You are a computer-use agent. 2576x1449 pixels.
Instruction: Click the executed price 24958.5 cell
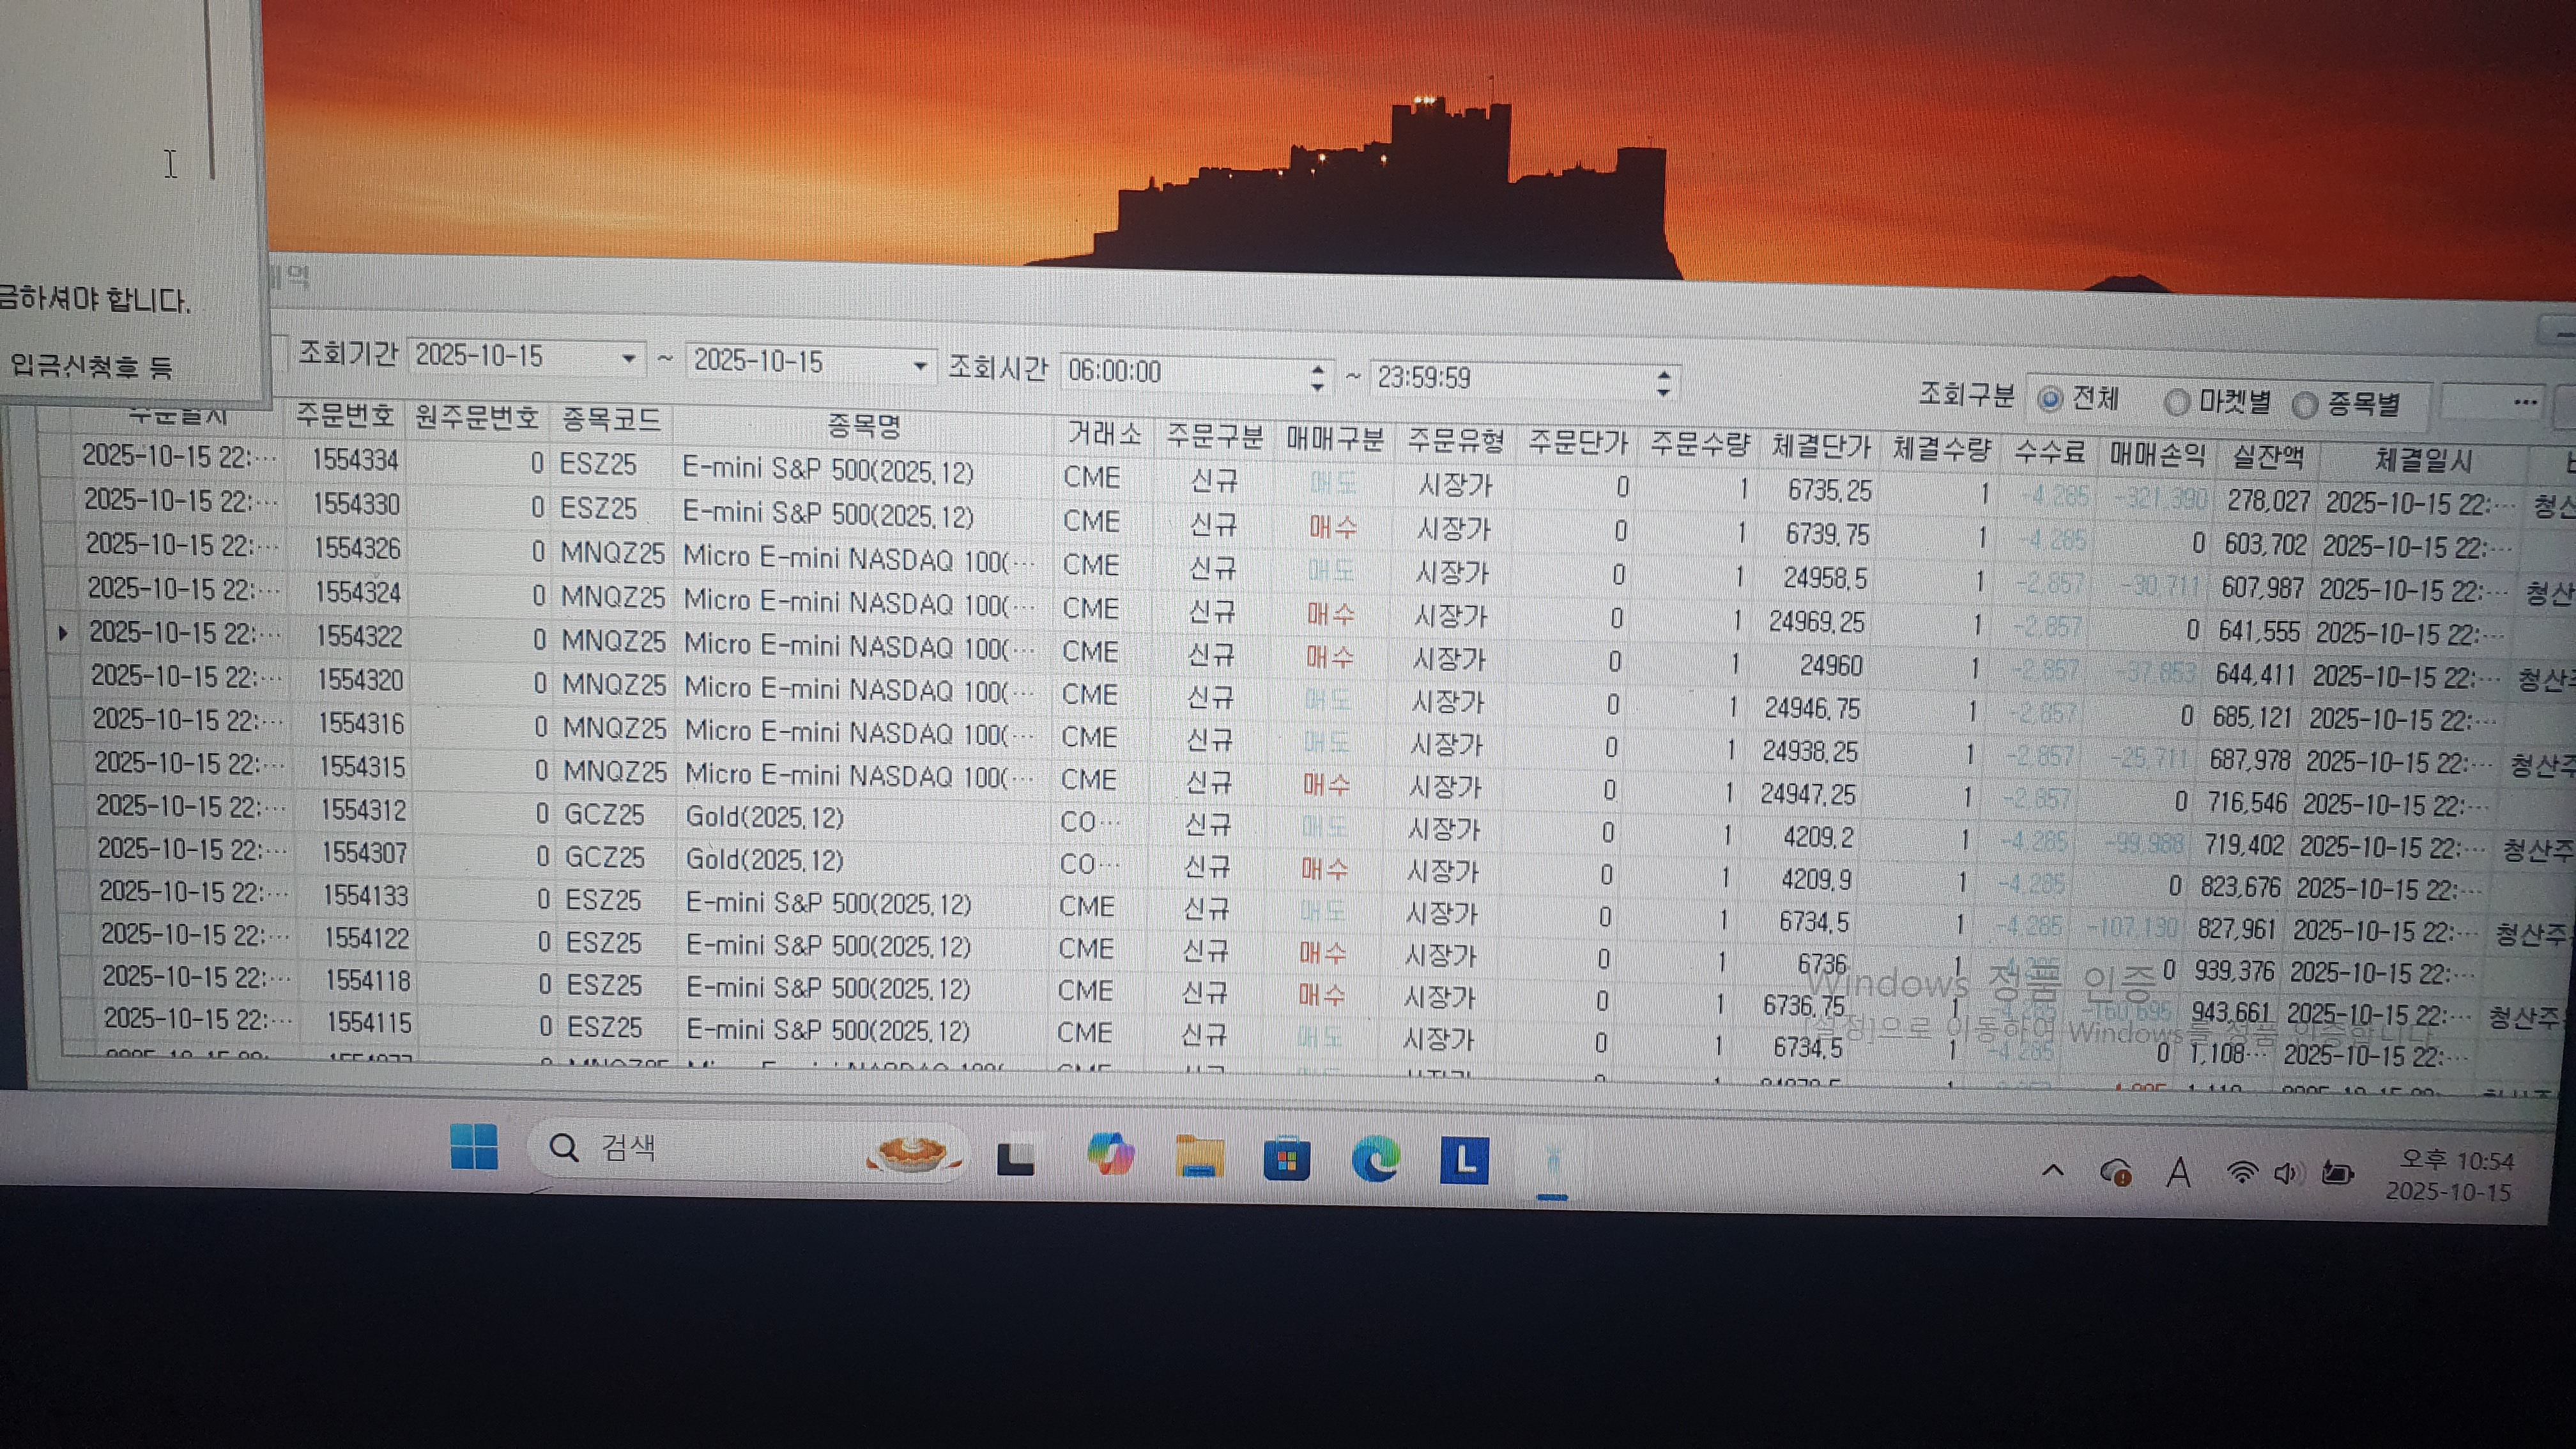click(x=1826, y=578)
